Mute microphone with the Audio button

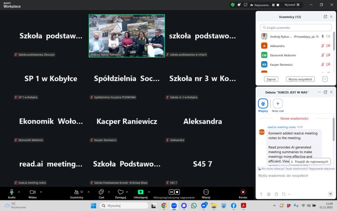point(12,192)
